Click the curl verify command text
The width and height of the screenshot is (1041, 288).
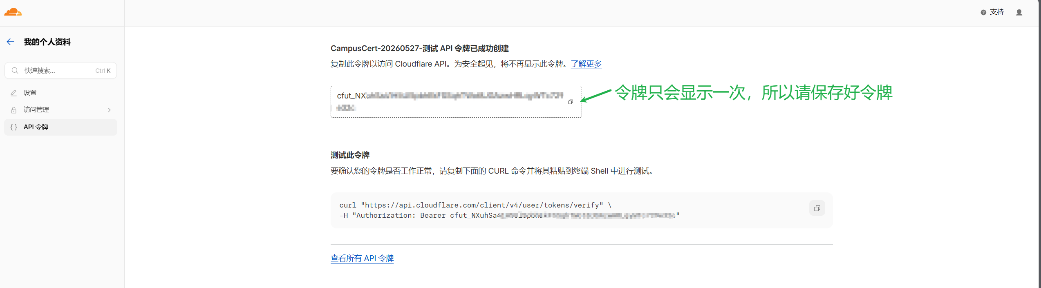coord(509,210)
